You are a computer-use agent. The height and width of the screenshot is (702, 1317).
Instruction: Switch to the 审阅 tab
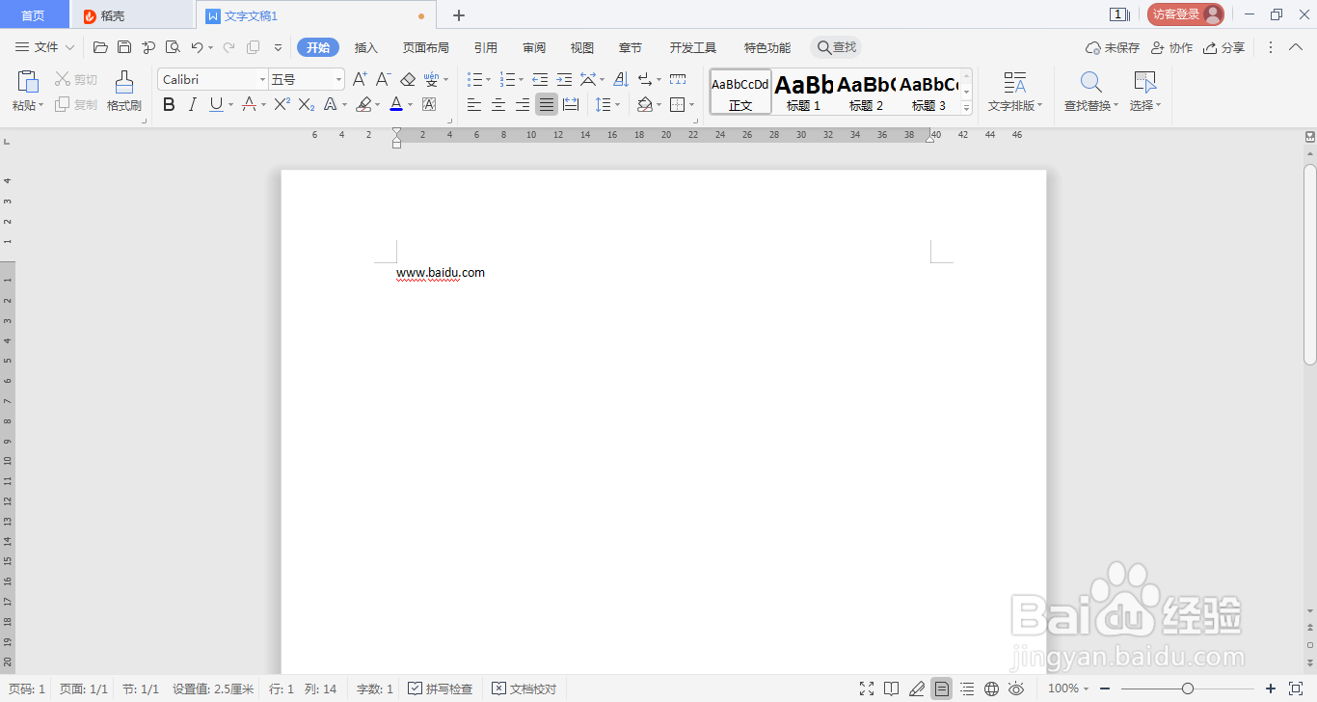pyautogui.click(x=534, y=47)
